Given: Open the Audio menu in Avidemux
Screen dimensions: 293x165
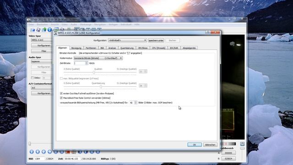Looking at the screenshot, I should pos(74,24).
